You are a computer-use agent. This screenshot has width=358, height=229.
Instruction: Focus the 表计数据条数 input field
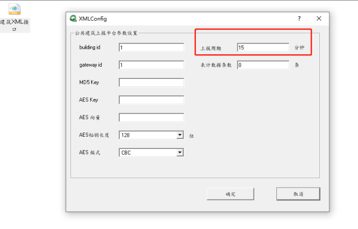262,65
